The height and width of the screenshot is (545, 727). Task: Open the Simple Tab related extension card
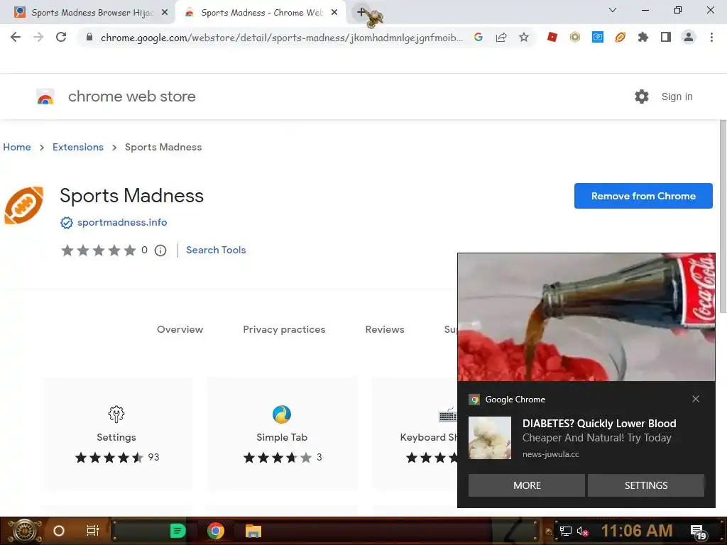(x=282, y=434)
